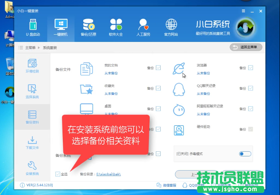Click 从未备份 under 浏览器
Screen dimensions: 280x195
(x=203, y=73)
